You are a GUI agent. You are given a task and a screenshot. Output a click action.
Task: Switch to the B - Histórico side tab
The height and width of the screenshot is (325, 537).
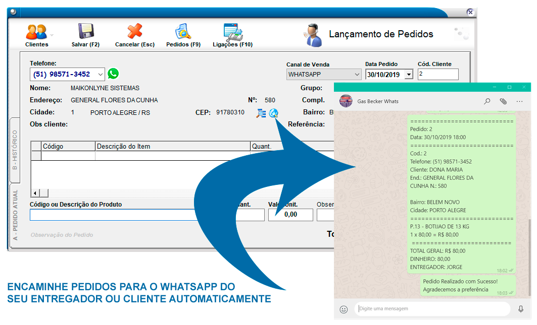click(x=15, y=150)
